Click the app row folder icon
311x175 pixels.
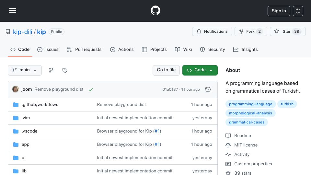point(16,145)
